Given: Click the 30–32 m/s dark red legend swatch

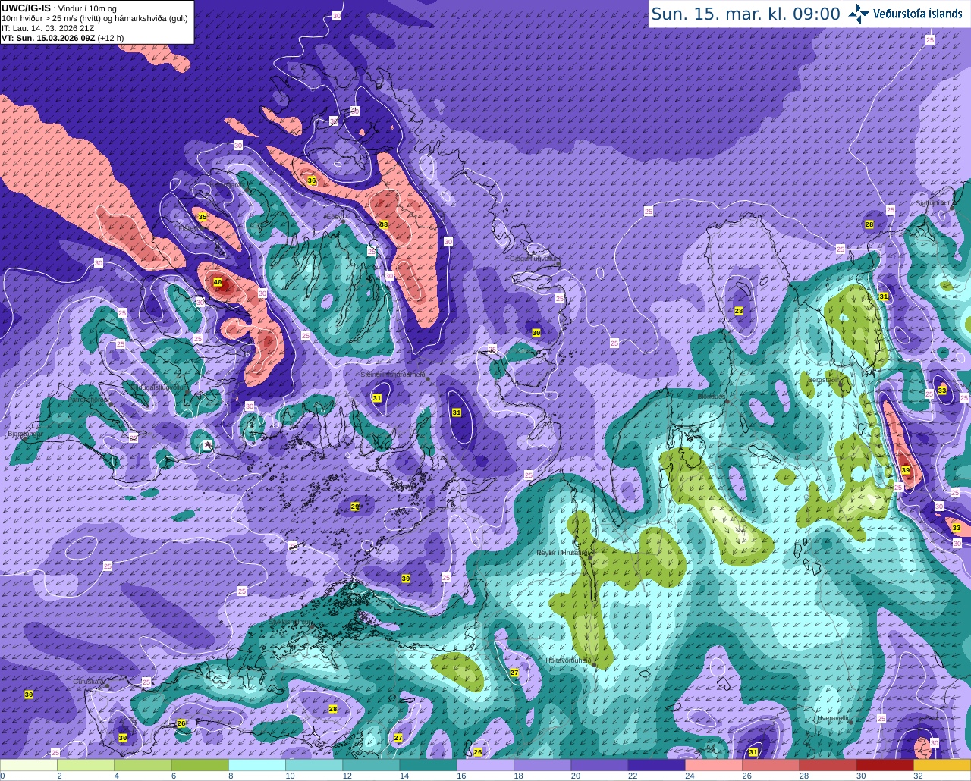Looking at the screenshot, I should click(885, 765).
